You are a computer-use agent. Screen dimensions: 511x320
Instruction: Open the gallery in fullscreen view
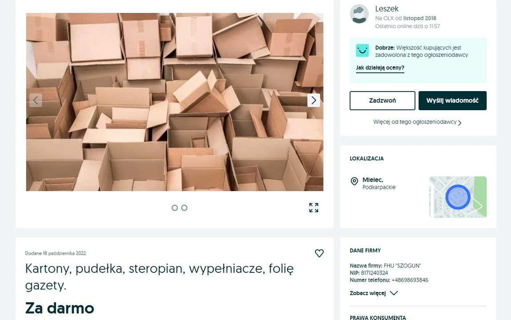coord(314,208)
